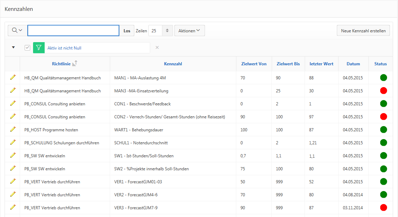This screenshot has height=217, width=398.
Task: Click the Zielwert Von column header
Action: pyautogui.click(x=254, y=64)
